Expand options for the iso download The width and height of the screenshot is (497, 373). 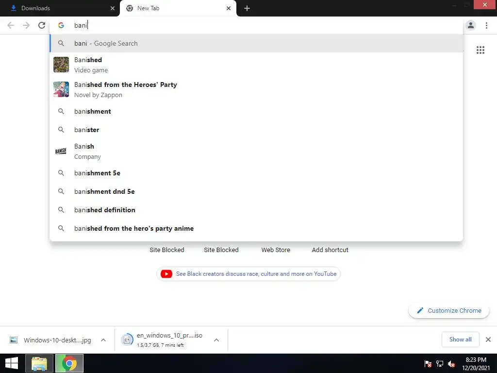click(x=216, y=340)
